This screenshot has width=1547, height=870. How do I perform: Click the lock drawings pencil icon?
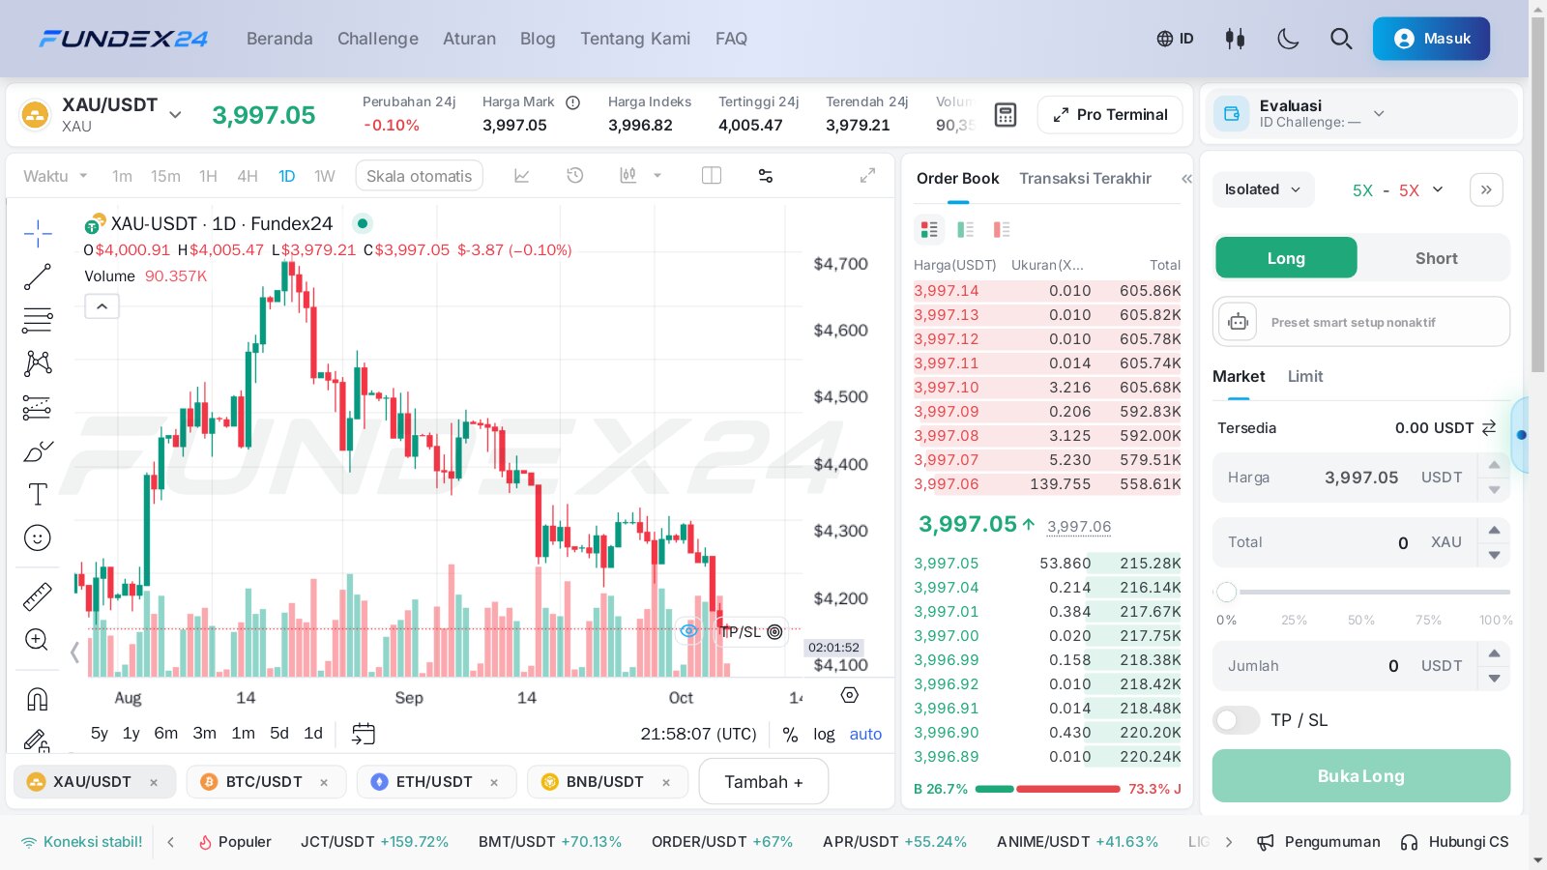(38, 740)
